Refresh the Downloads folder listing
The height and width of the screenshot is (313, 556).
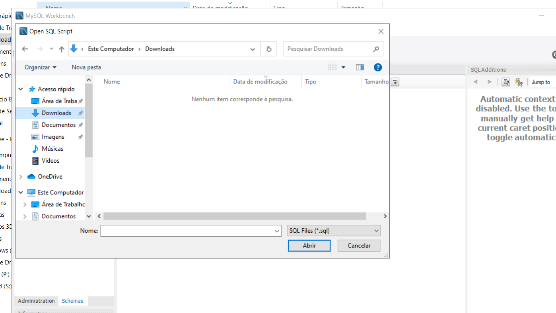[x=269, y=49]
